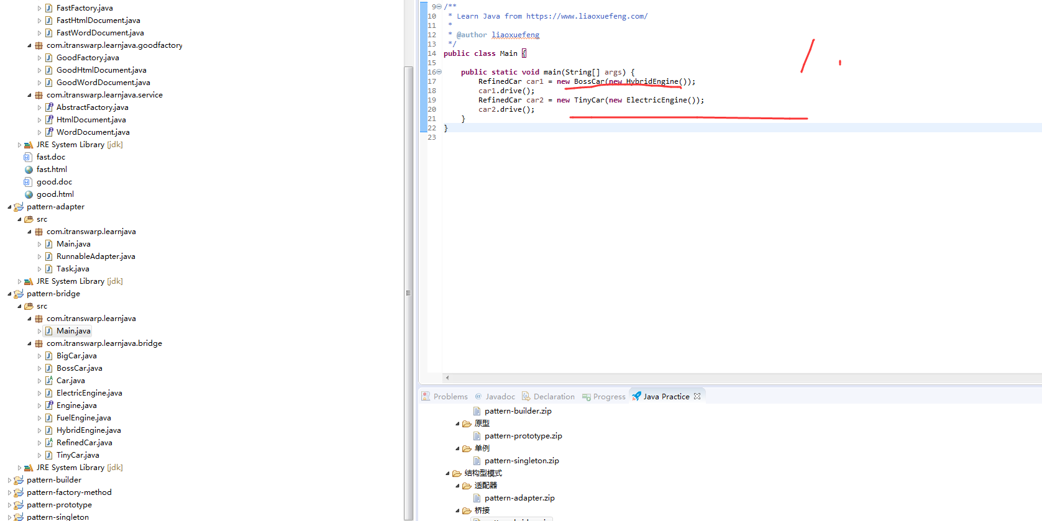Image resolution: width=1042 pixels, height=521 pixels.
Task: Click the Engine.java interface icon
Action: [x=48, y=405]
